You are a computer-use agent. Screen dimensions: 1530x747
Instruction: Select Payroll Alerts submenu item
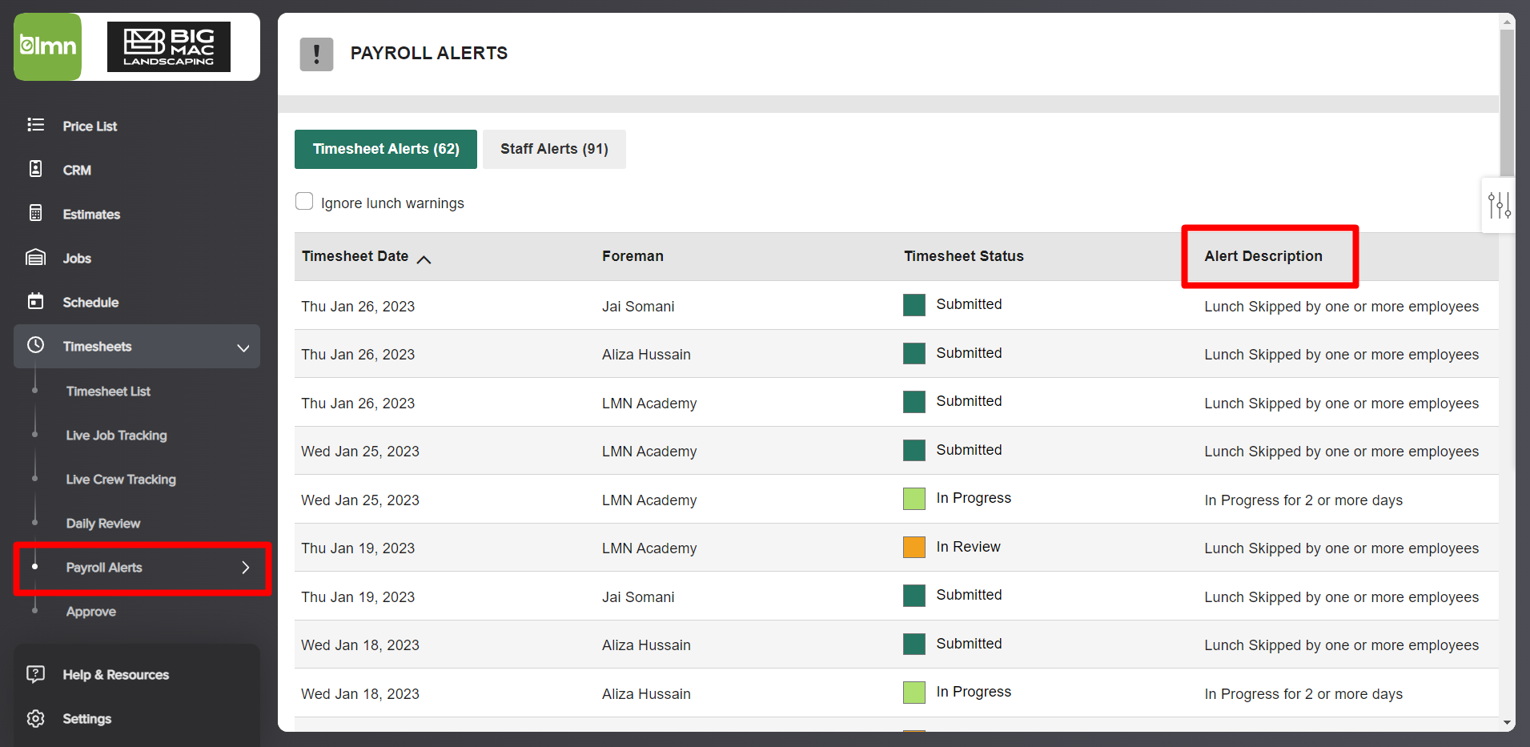[104, 568]
